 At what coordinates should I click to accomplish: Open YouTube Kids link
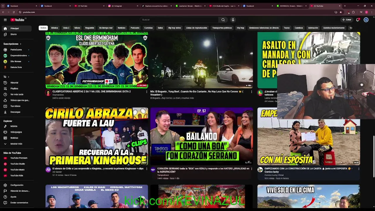click(16, 176)
